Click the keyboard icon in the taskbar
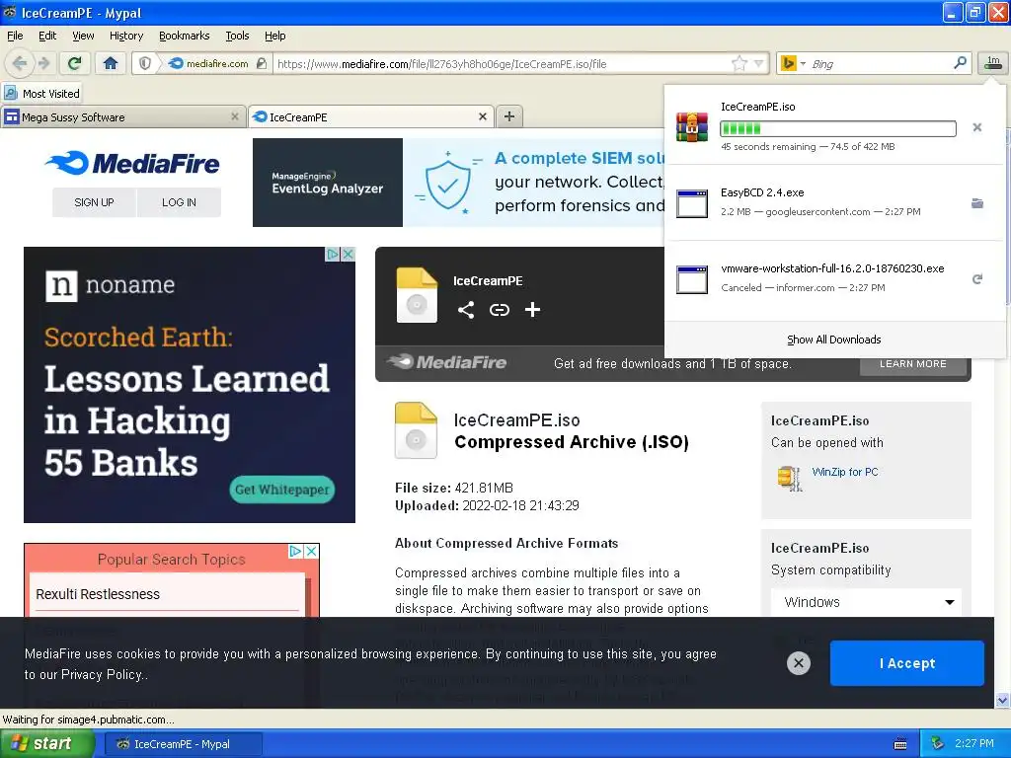The width and height of the screenshot is (1011, 758). coord(900,744)
